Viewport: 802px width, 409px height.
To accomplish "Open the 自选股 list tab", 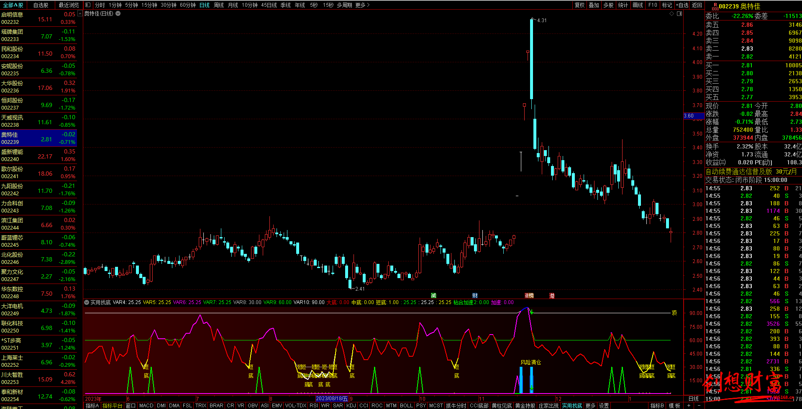I will pos(41,5).
